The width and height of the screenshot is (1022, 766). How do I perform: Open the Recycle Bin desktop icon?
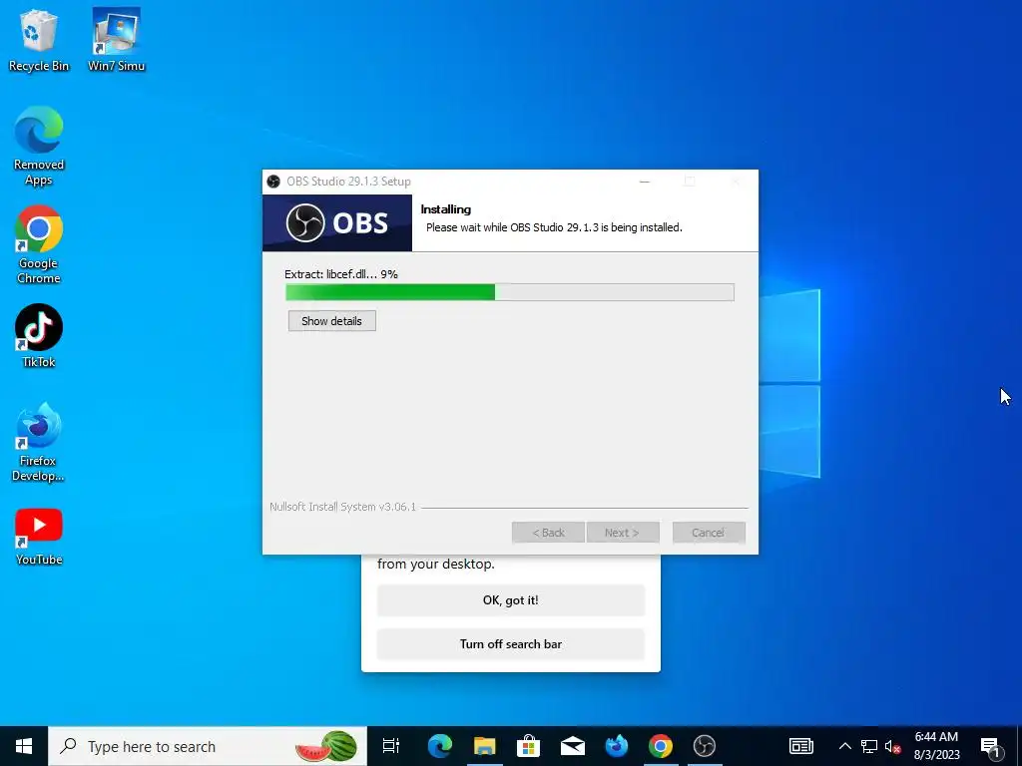click(39, 39)
